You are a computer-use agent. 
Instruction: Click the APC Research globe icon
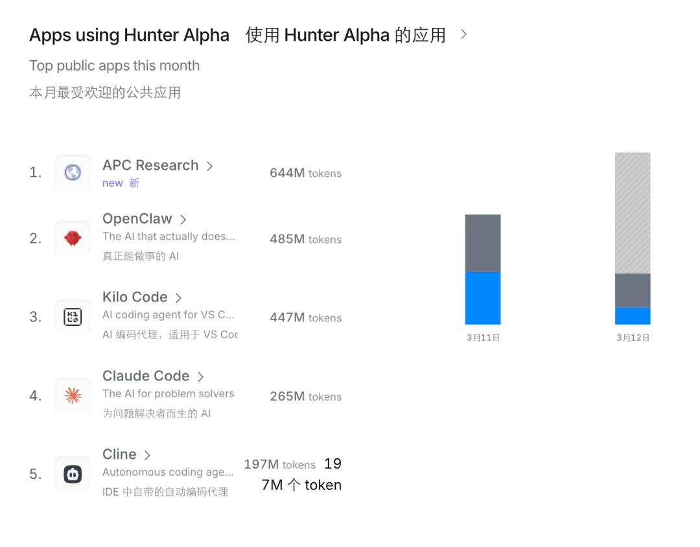click(x=73, y=172)
